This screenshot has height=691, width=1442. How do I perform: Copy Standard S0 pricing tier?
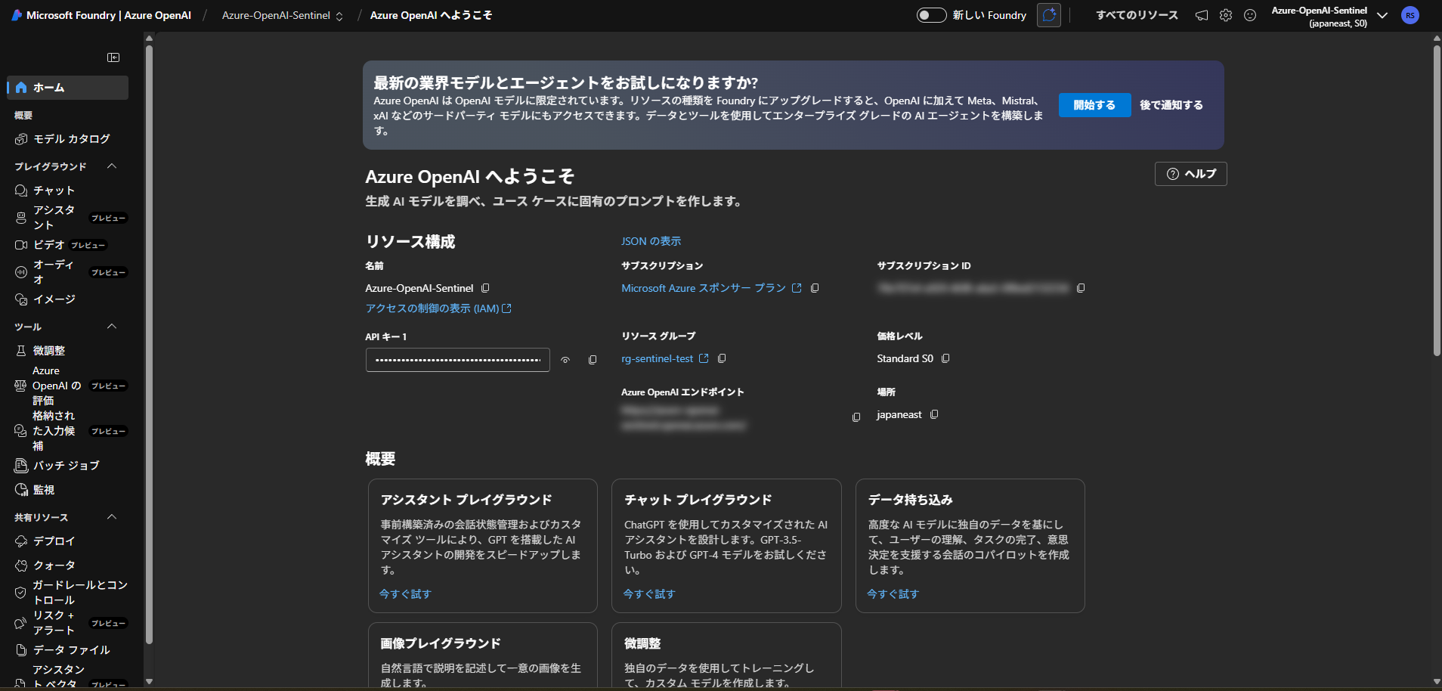click(945, 358)
